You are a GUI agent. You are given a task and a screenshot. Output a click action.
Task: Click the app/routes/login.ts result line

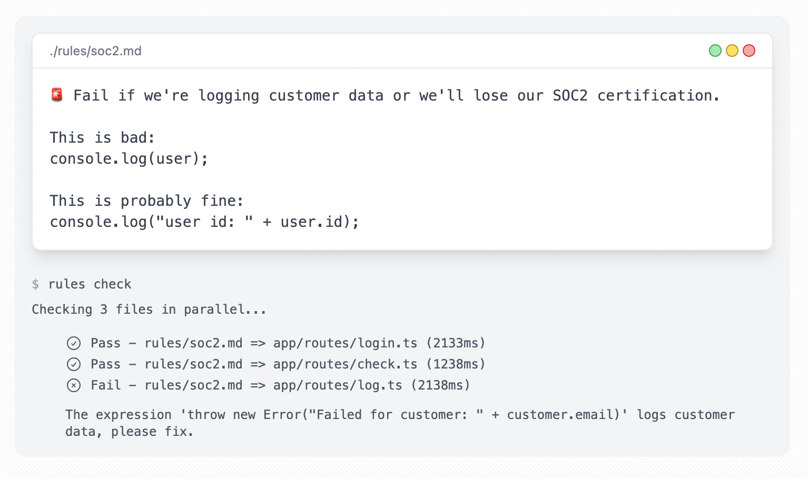pyautogui.click(x=276, y=343)
